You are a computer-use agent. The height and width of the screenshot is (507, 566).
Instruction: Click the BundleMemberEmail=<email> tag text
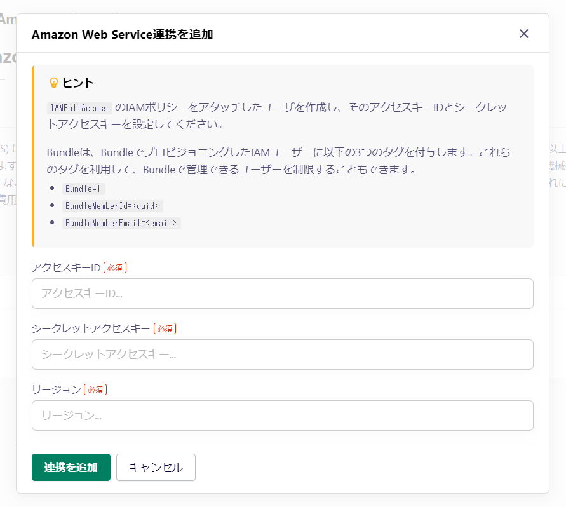[121, 223]
